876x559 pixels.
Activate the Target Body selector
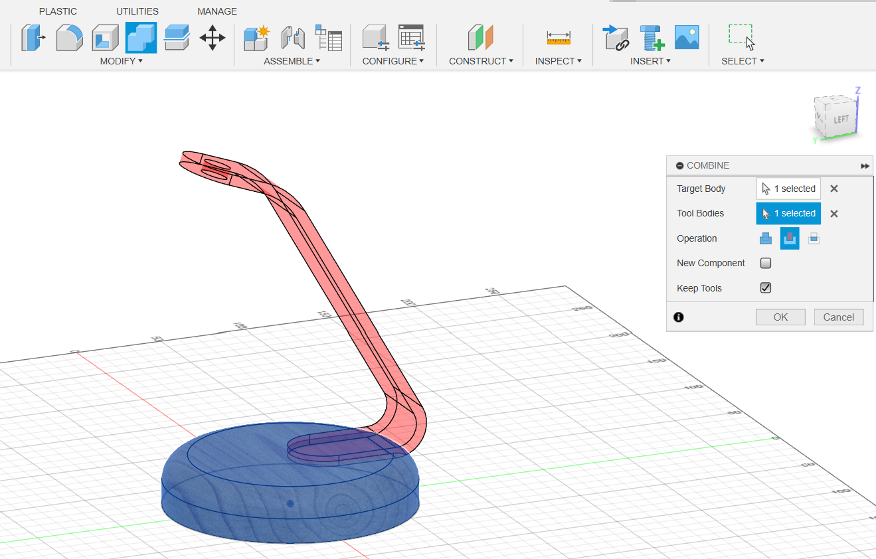[x=788, y=189]
